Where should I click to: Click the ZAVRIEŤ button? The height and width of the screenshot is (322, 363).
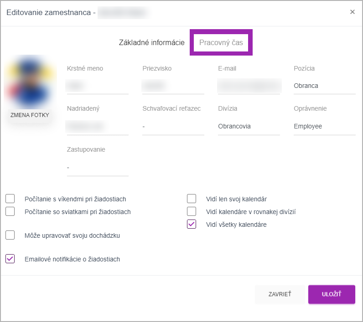[x=280, y=294]
